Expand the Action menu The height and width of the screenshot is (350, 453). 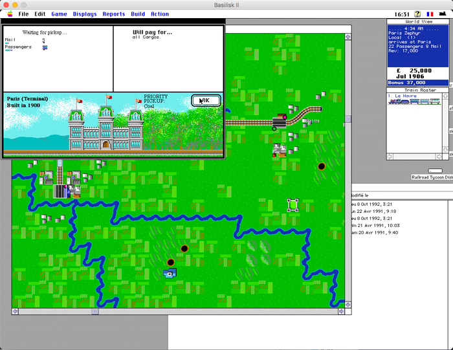160,14
